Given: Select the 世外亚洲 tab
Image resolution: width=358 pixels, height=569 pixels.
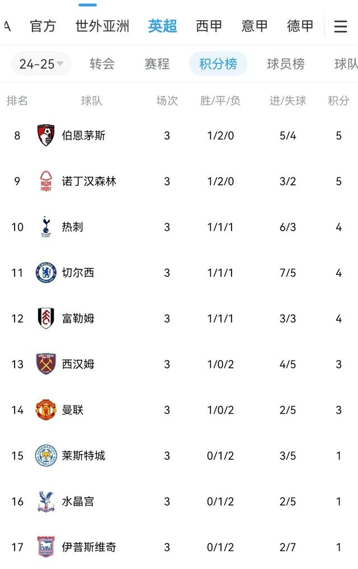Looking at the screenshot, I should [102, 26].
